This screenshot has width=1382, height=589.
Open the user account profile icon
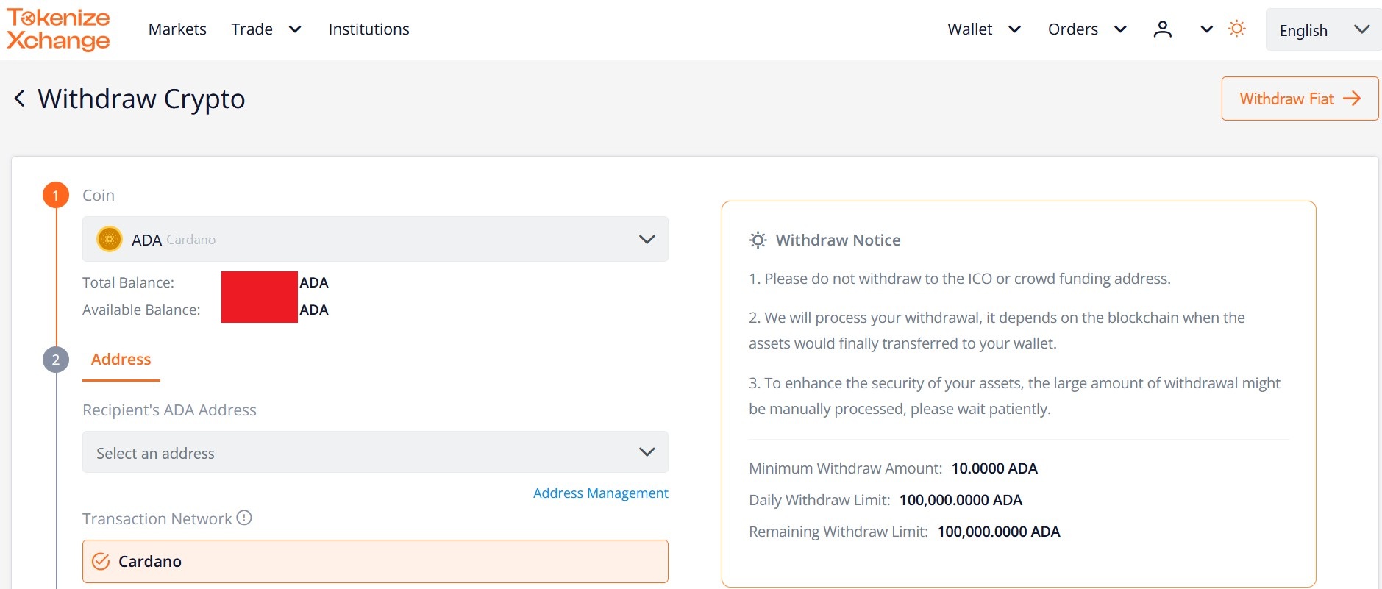(1162, 29)
